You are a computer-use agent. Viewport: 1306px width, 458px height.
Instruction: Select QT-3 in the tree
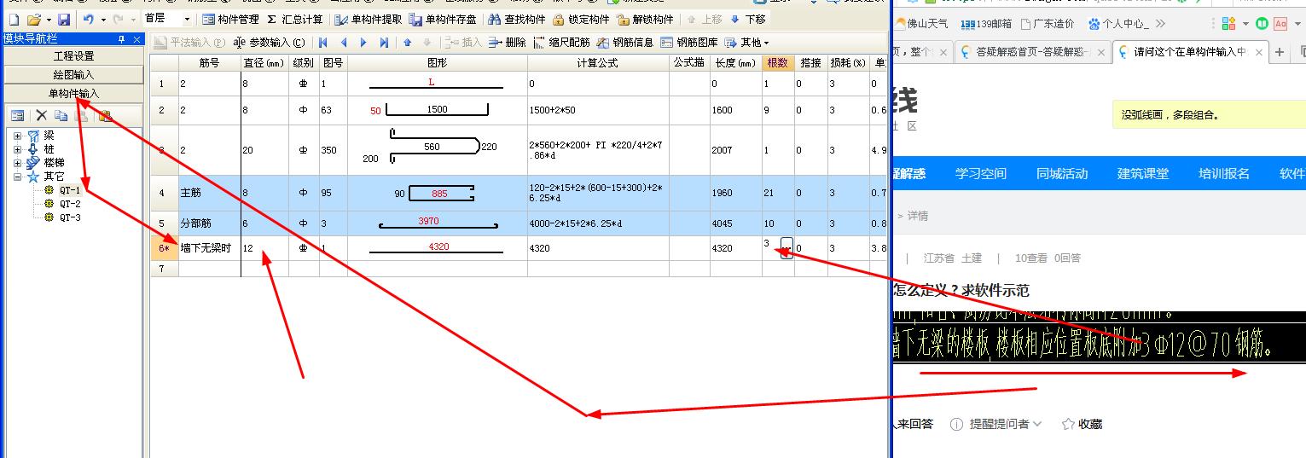click(x=70, y=217)
